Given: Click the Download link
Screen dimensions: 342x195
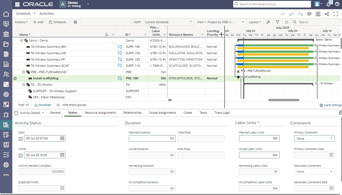Looking at the screenshot, I should point(42,105).
